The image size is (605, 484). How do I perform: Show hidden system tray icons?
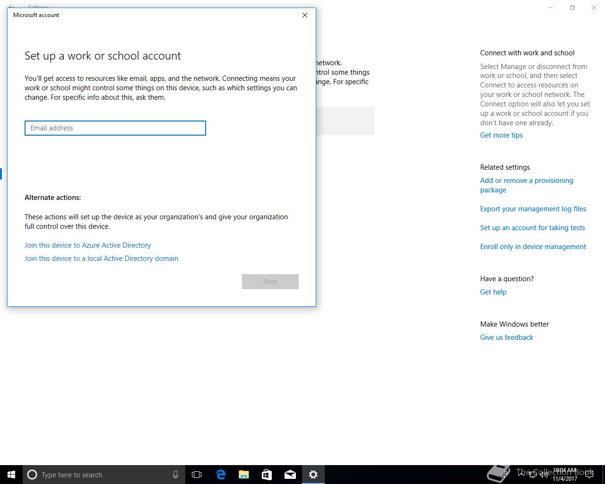pyautogui.click(x=521, y=475)
